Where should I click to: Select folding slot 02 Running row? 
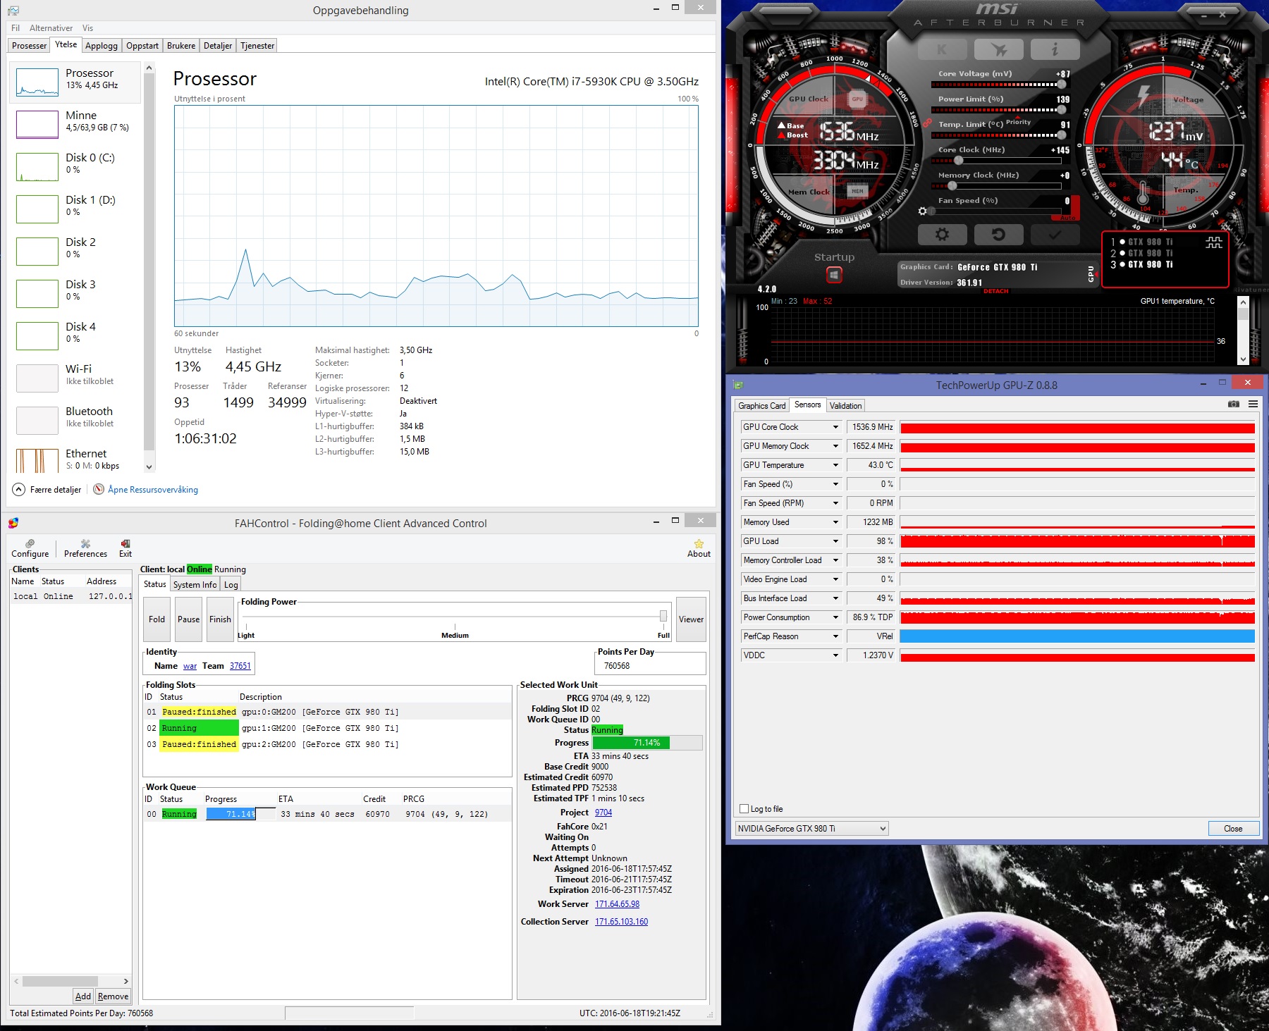(328, 728)
